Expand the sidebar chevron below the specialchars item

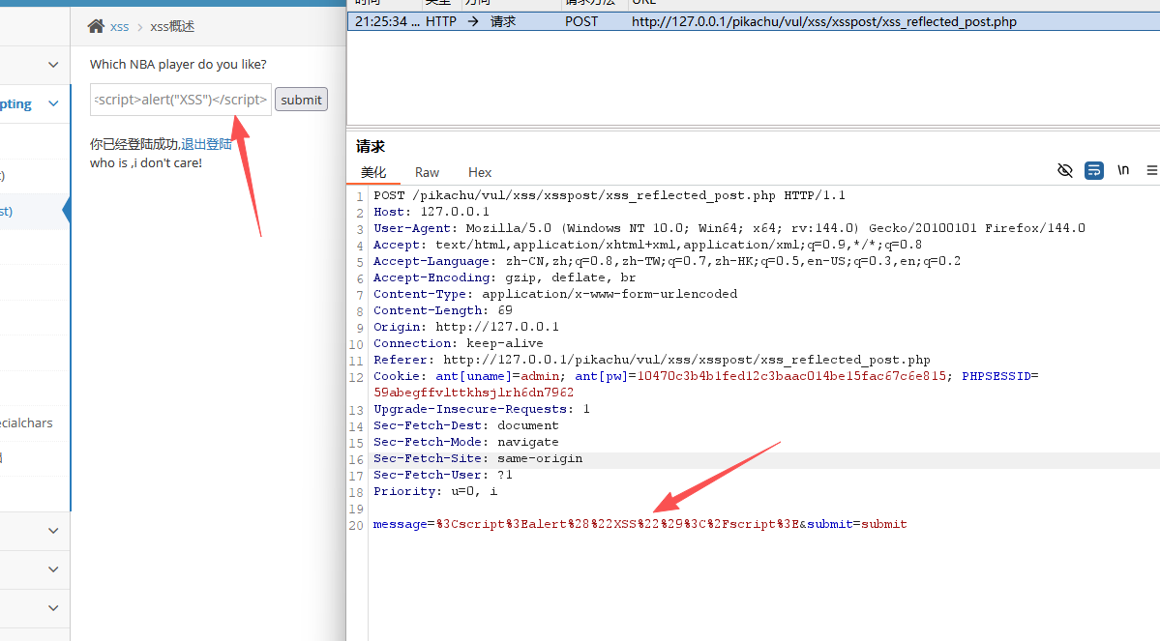[x=53, y=531]
